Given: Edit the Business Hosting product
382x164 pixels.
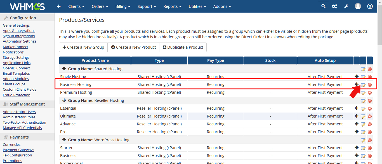Looking at the screenshot, I should pyautogui.click(x=363, y=85).
